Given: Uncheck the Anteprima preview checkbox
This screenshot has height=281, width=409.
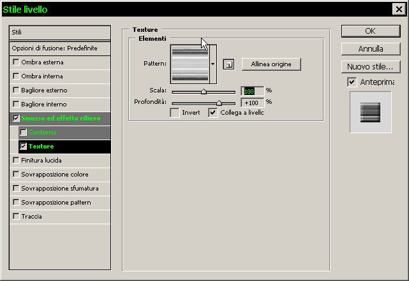Looking at the screenshot, I should [x=352, y=82].
